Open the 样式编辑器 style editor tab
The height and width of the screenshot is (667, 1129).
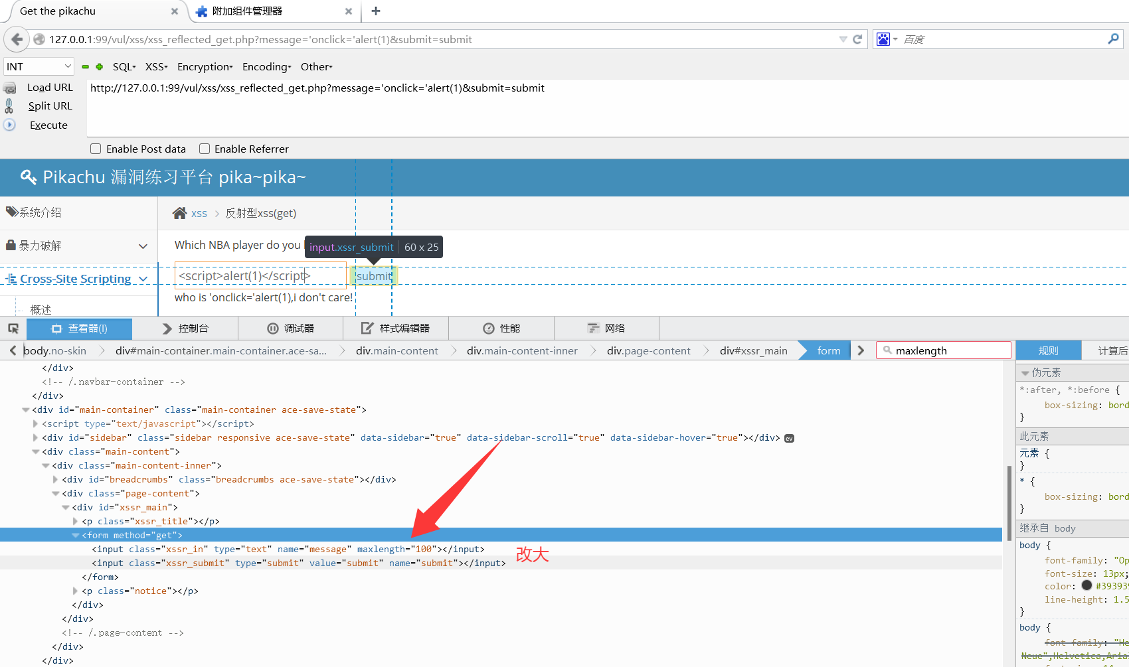point(396,329)
